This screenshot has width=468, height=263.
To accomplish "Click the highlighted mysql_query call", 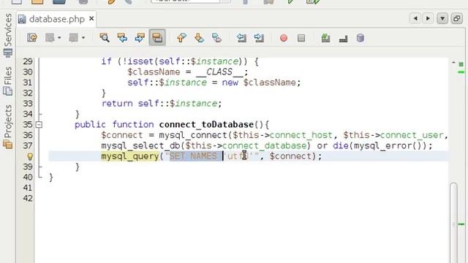I will coord(130,156).
